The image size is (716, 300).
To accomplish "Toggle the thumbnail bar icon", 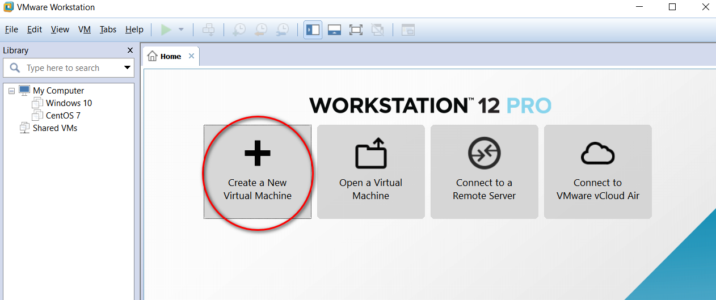I will (334, 29).
